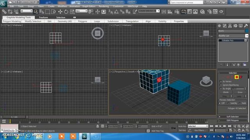250x140 pixels.
Task: Select the Select and Move tool
Action: (60, 12)
